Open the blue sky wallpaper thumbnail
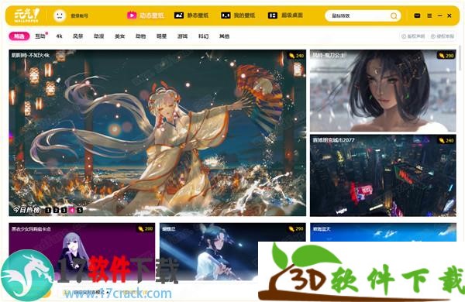The image size is (465, 302). (383, 232)
